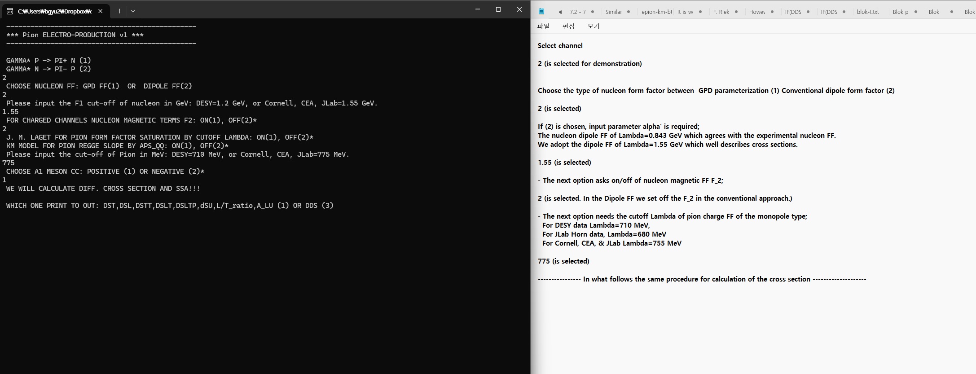Image resolution: width=976 pixels, height=374 pixels.
Task: Click the unsaved dot on "Similar" tab
Action: (x=629, y=12)
